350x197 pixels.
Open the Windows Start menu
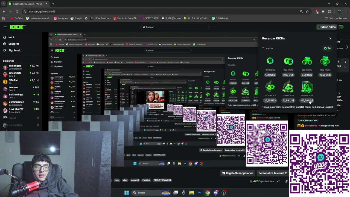click(127, 193)
